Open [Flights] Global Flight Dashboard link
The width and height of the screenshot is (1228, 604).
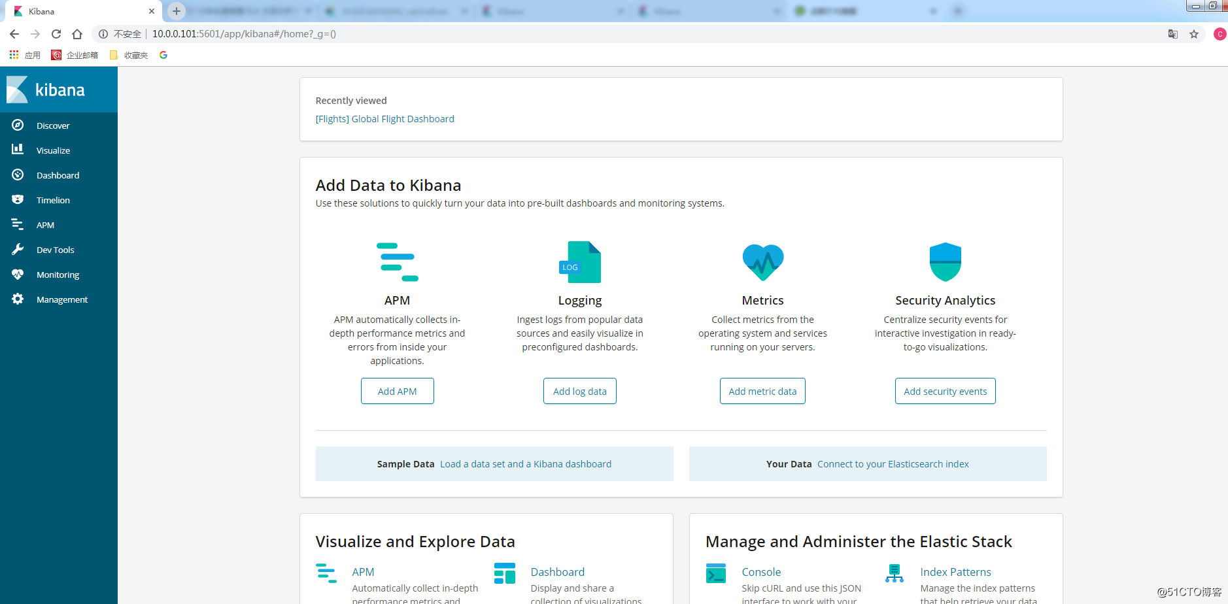pos(384,119)
